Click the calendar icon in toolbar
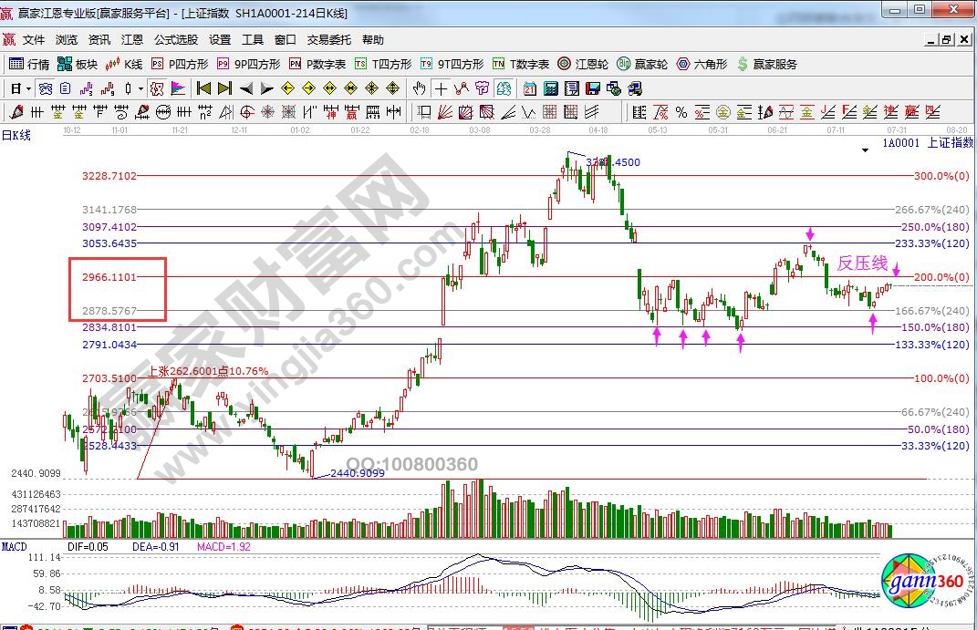 click(530, 88)
